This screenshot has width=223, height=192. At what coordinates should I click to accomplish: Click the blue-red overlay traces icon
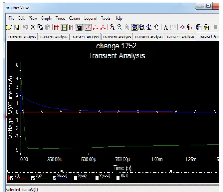click(x=182, y=27)
